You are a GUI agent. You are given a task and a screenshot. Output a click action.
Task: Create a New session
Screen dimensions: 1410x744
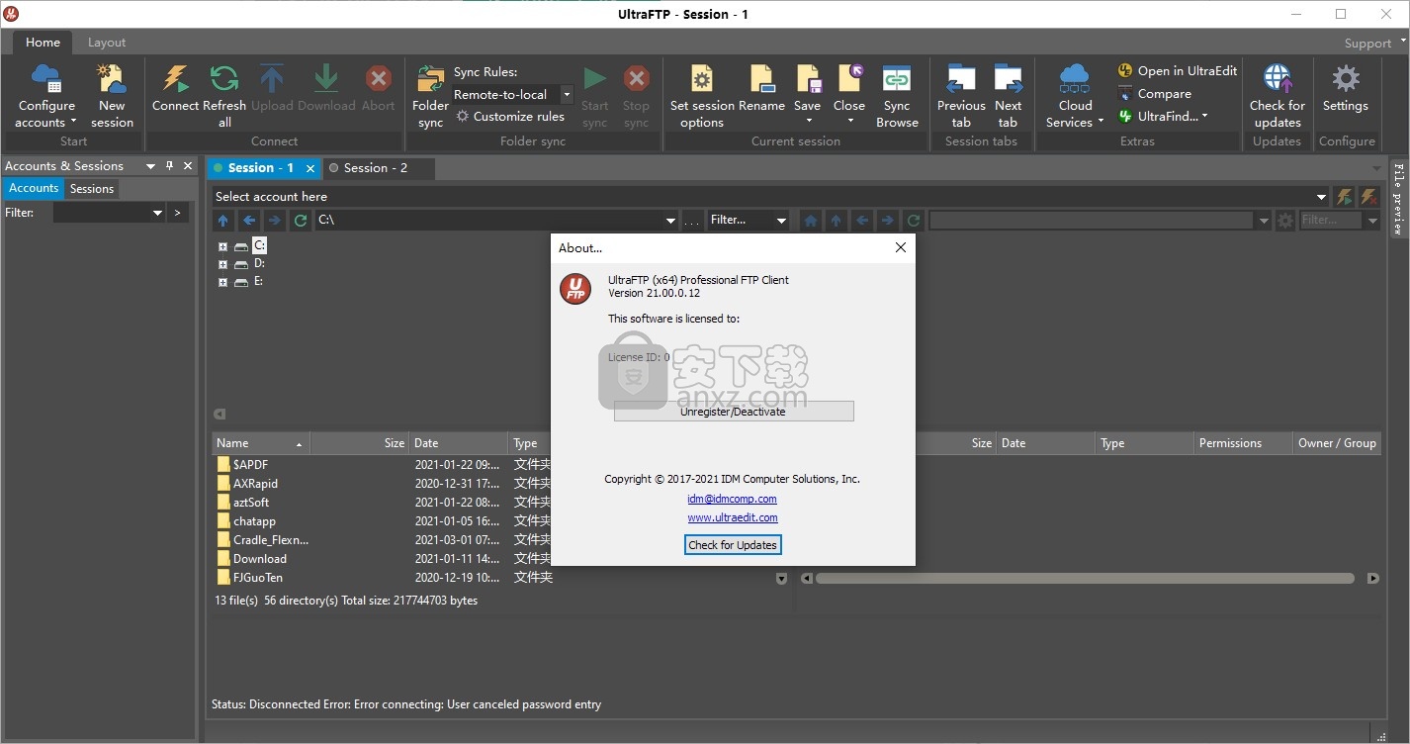pyautogui.click(x=112, y=96)
